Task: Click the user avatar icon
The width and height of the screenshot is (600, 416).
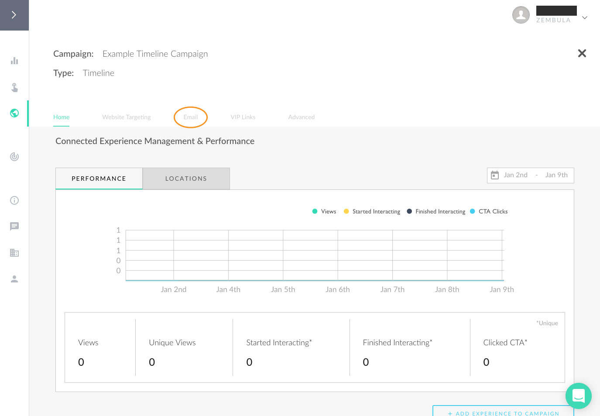Action: tap(521, 15)
